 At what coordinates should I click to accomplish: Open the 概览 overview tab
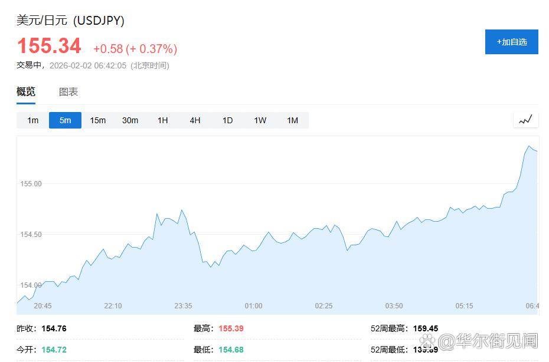(x=26, y=91)
